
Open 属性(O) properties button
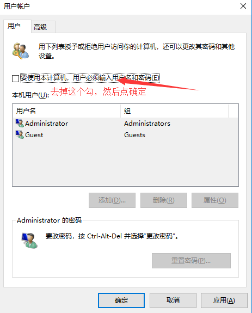pos(215,200)
